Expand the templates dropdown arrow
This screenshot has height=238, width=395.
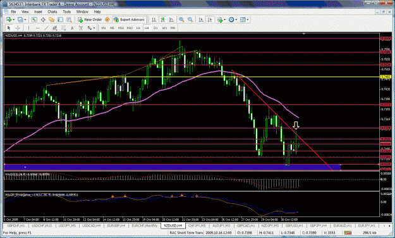248,20
